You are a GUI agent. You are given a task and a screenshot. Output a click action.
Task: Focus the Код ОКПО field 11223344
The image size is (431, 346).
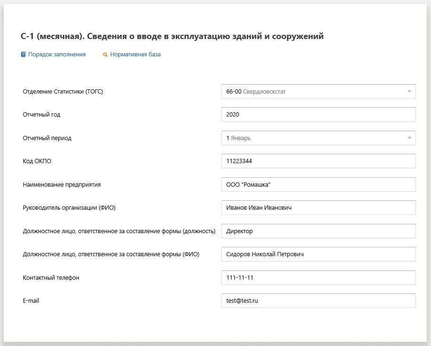point(319,161)
